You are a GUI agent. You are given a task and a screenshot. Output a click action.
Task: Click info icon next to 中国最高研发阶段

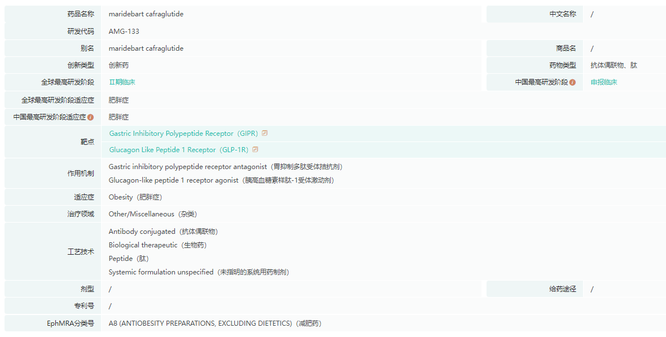572,82
